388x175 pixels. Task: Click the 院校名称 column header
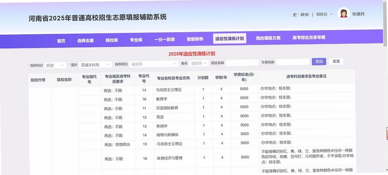[x=65, y=80]
